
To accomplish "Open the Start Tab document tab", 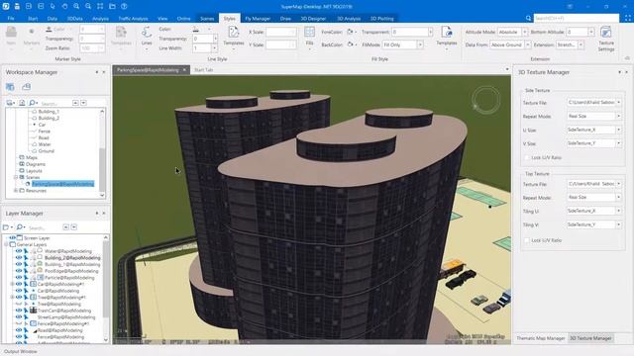I will (203, 70).
